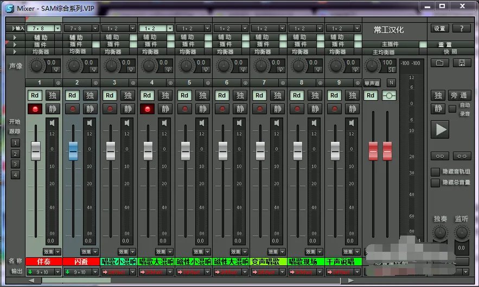This screenshot has width=479, height=287.
Task: Click the master stereo link icon
Action: (x=389, y=95)
